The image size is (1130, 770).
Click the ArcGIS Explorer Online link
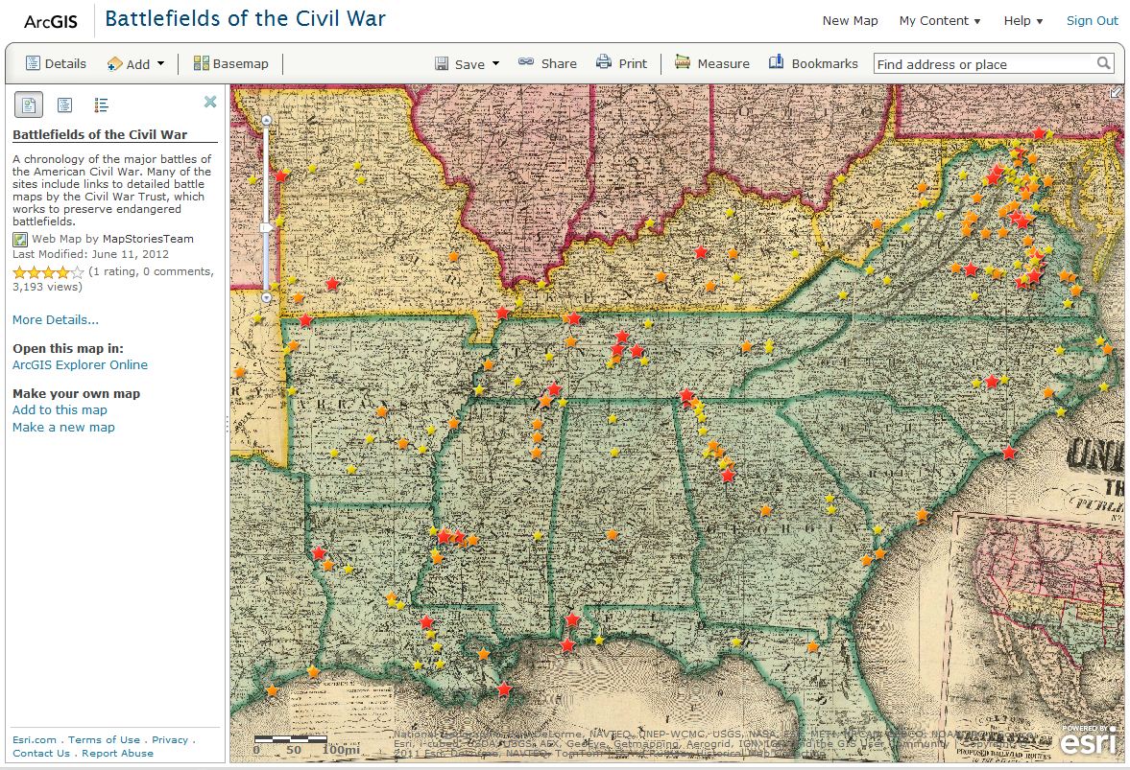(80, 364)
